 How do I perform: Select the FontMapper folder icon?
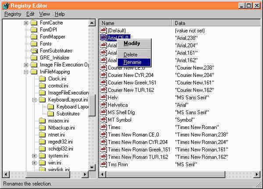pos(34,37)
